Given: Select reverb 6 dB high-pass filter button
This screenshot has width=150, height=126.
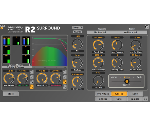Looking at the screenshot, I should [65, 77].
